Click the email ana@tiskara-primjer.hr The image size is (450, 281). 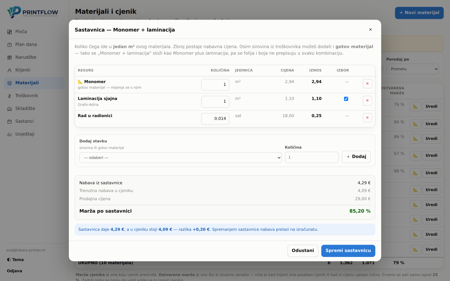point(26,250)
